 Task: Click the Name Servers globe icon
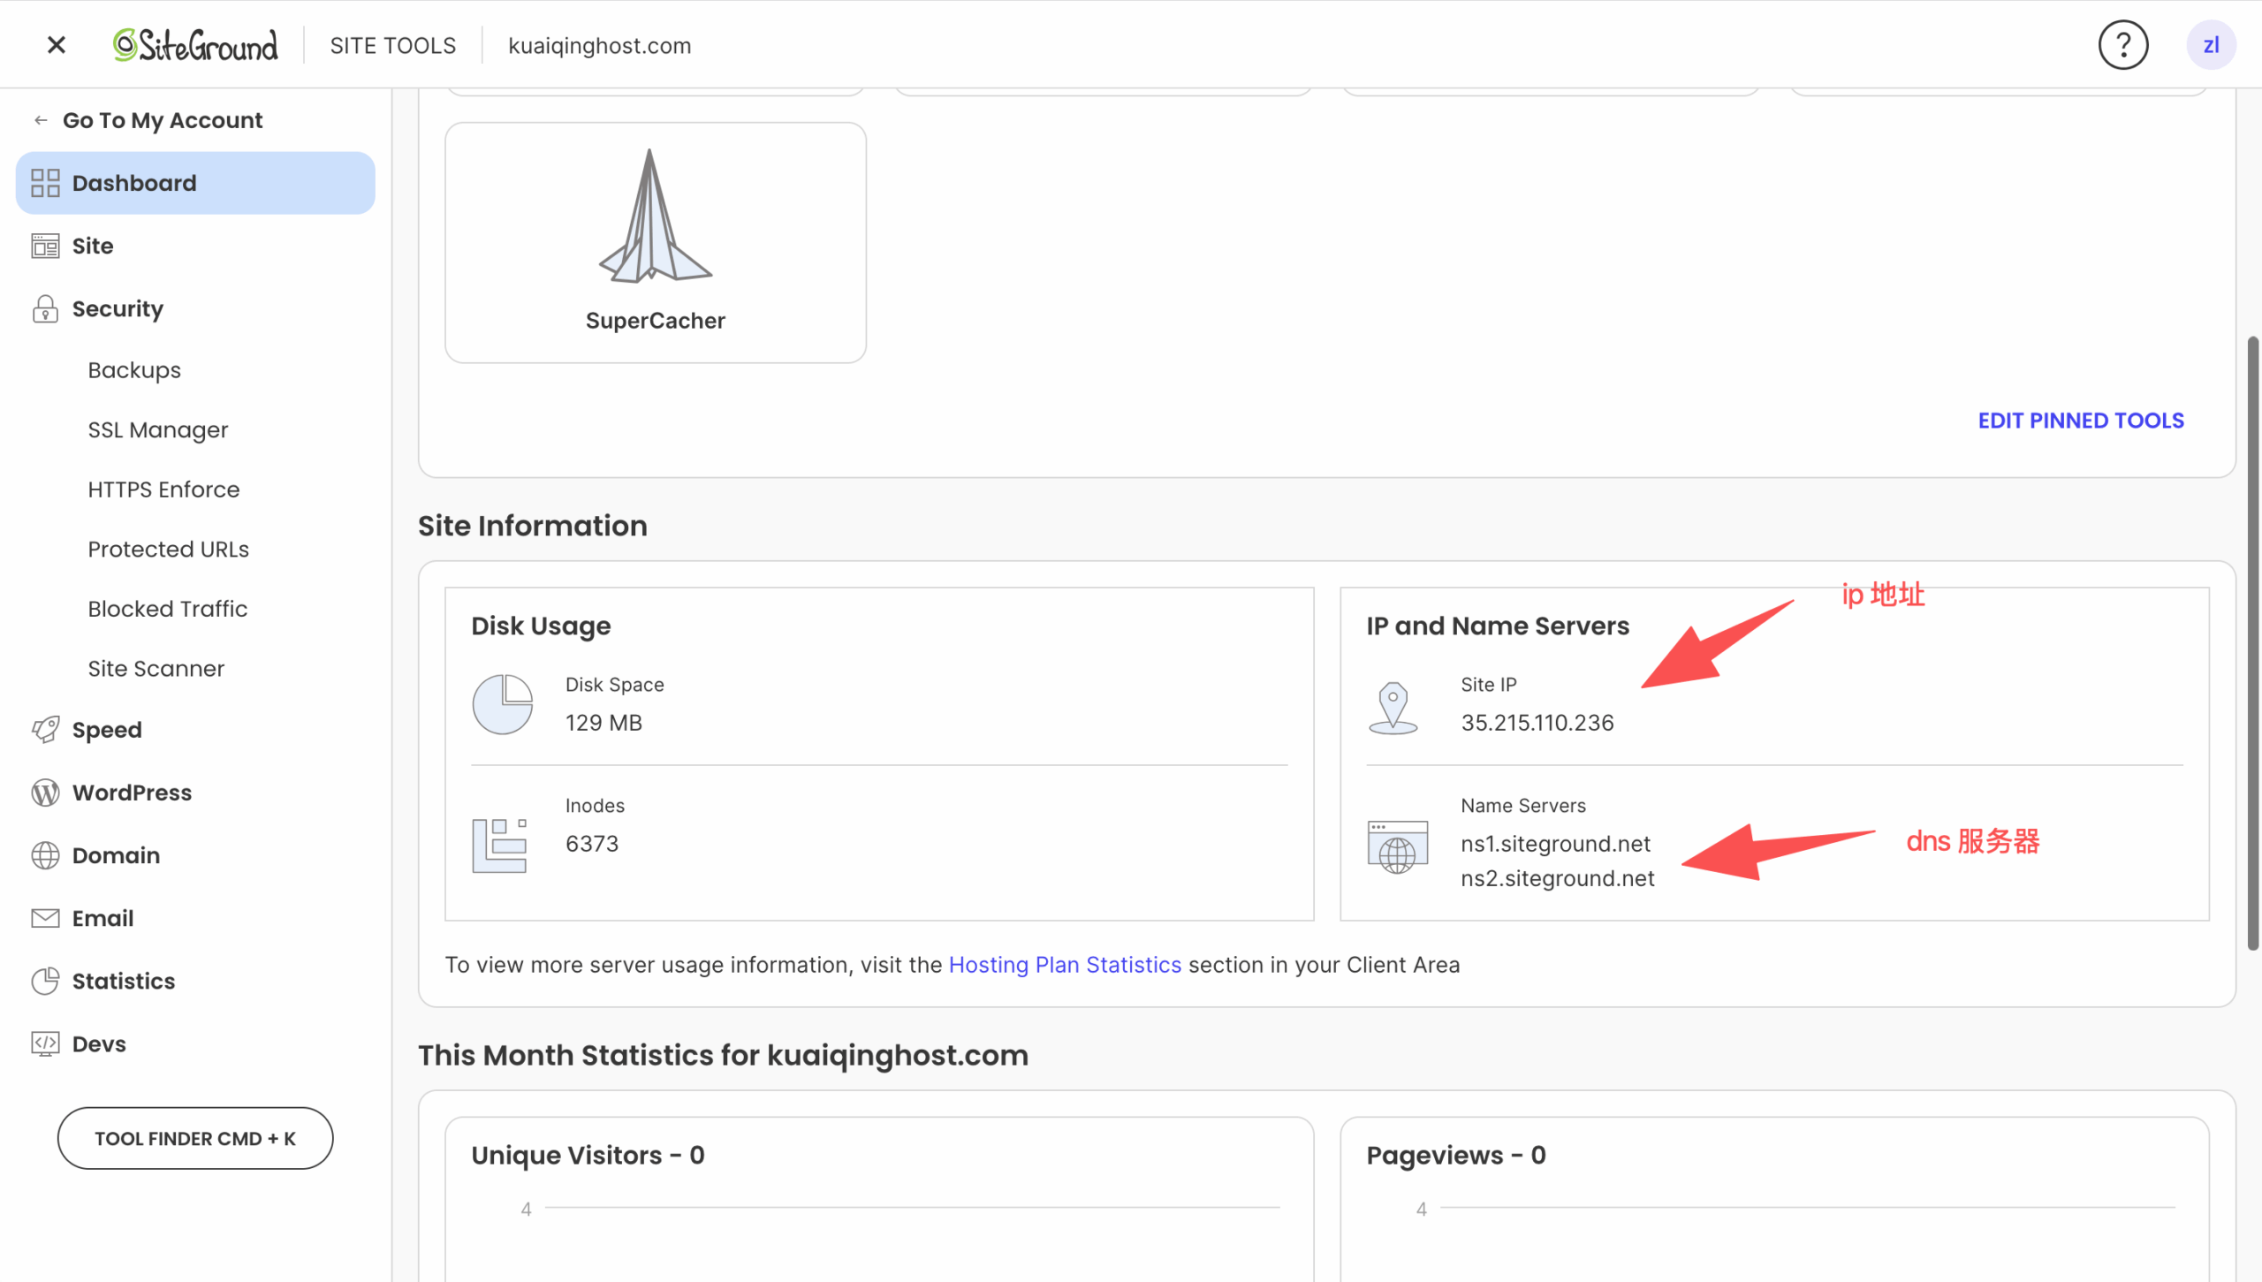pos(1397,846)
